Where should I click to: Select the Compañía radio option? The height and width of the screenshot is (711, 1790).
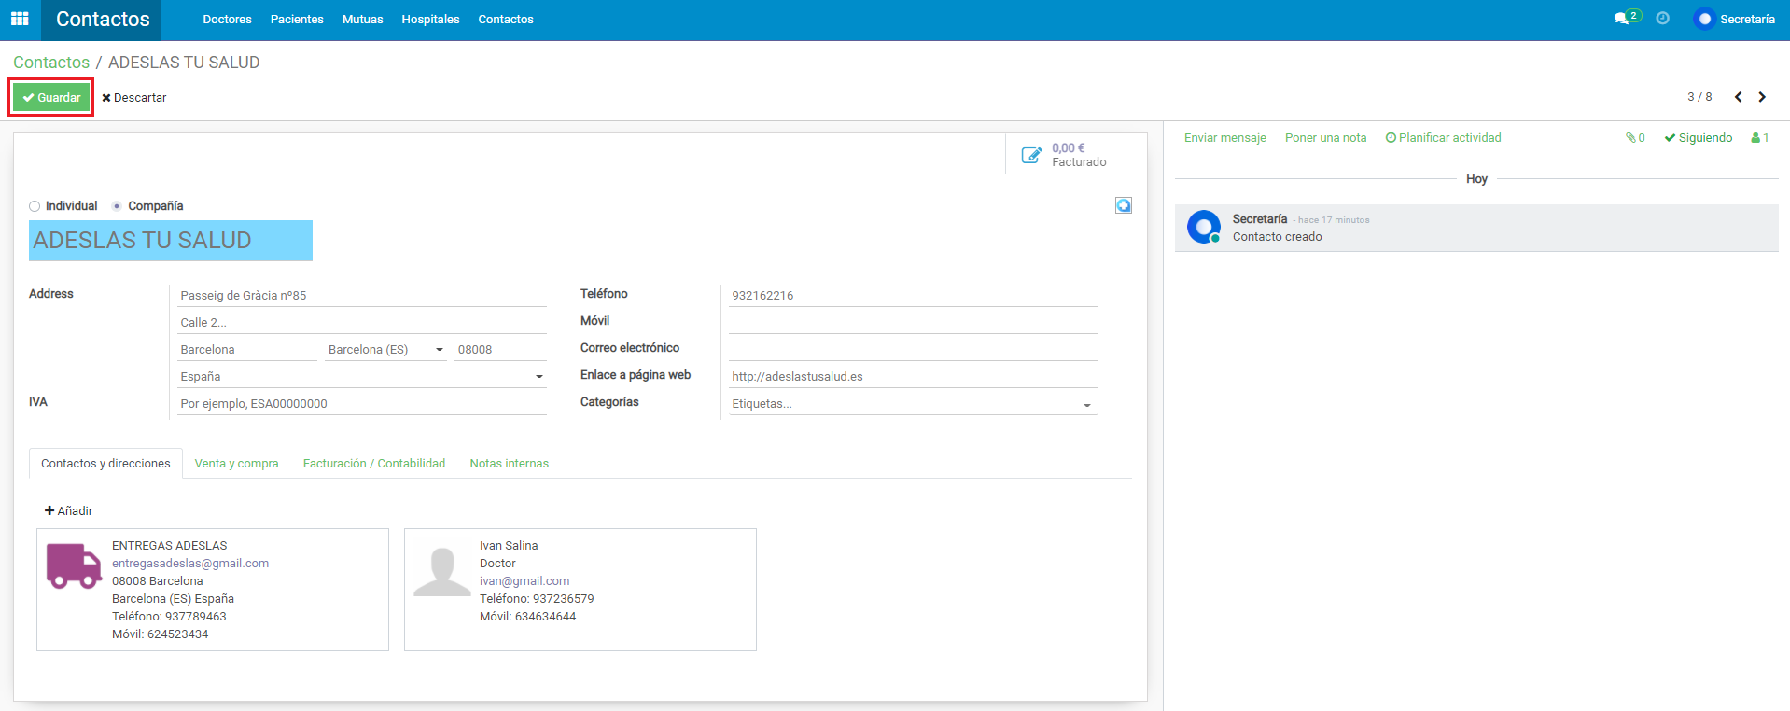pyautogui.click(x=117, y=206)
